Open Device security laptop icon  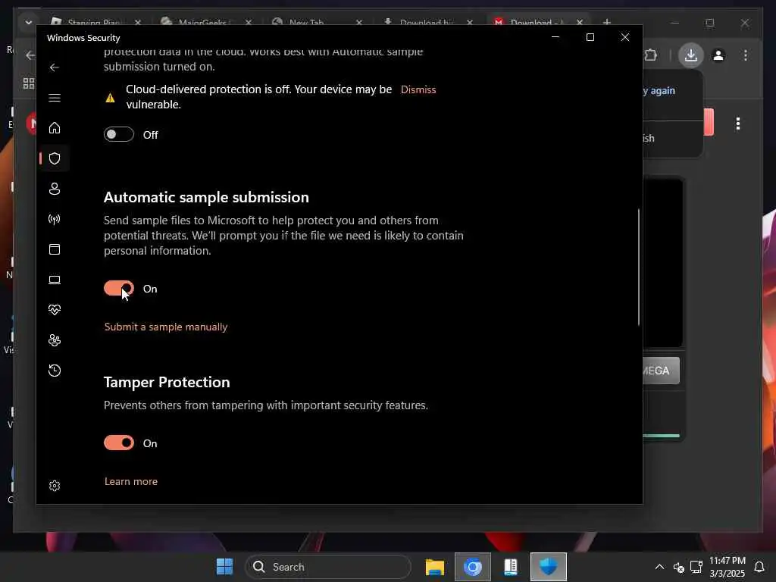pos(55,280)
